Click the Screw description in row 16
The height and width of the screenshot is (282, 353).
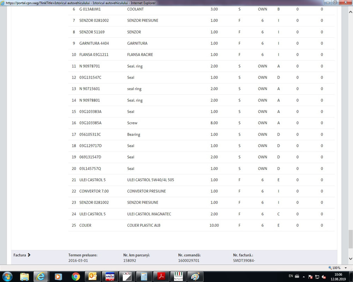coord(132,123)
